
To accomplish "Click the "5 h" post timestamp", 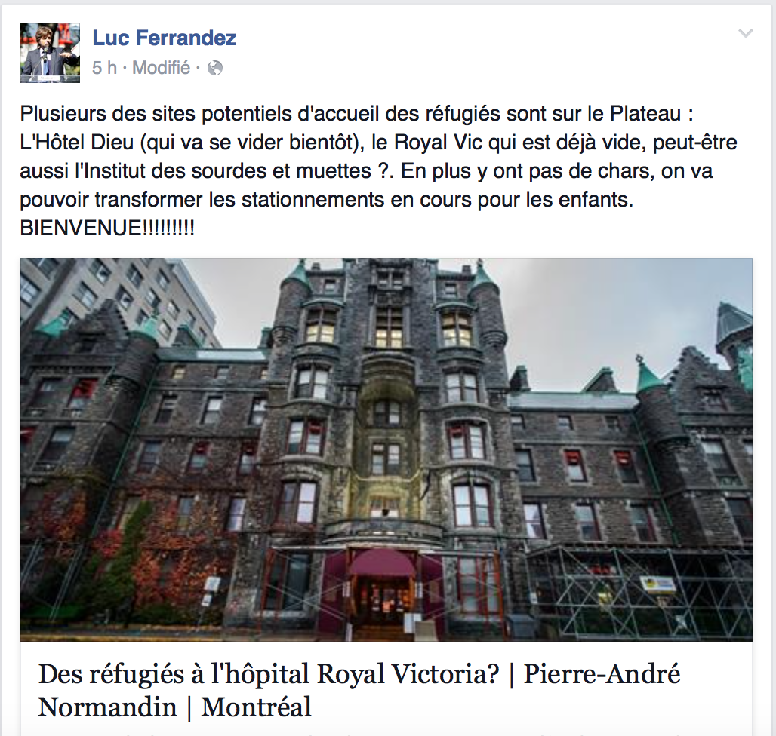I will coord(104,68).
